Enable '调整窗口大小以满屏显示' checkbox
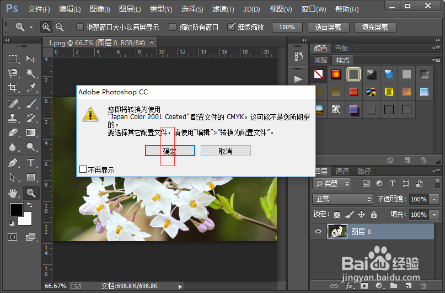This screenshot has width=445, height=293. 80,27
